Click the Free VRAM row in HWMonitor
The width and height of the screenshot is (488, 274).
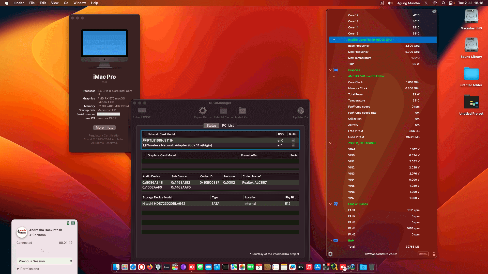[383, 131]
